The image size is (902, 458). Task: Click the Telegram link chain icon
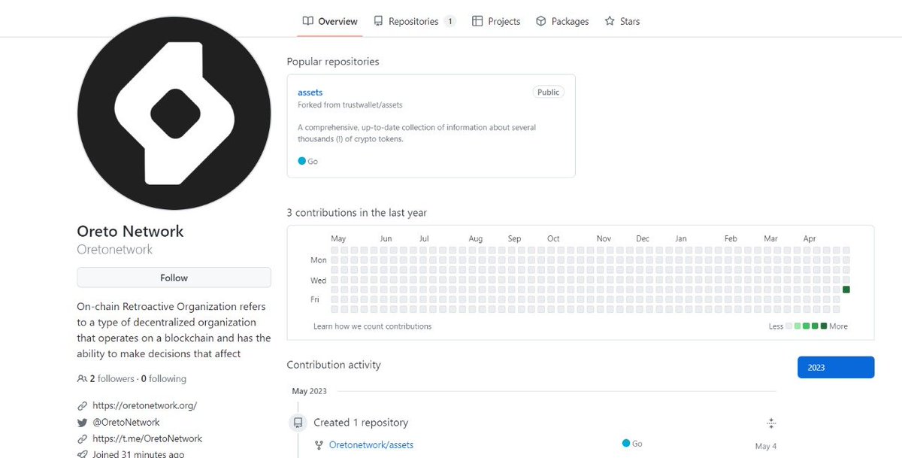click(82, 438)
